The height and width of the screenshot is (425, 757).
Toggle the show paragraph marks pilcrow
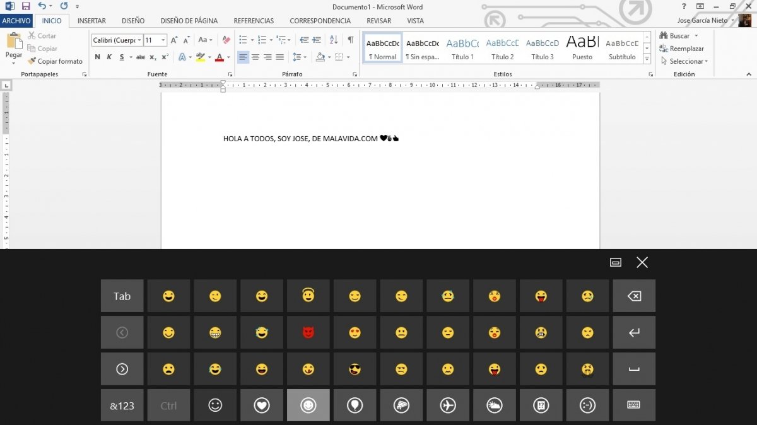coord(351,40)
